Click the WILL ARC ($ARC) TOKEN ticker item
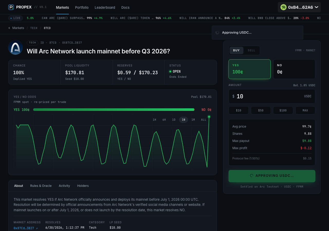 (x=141, y=18)
